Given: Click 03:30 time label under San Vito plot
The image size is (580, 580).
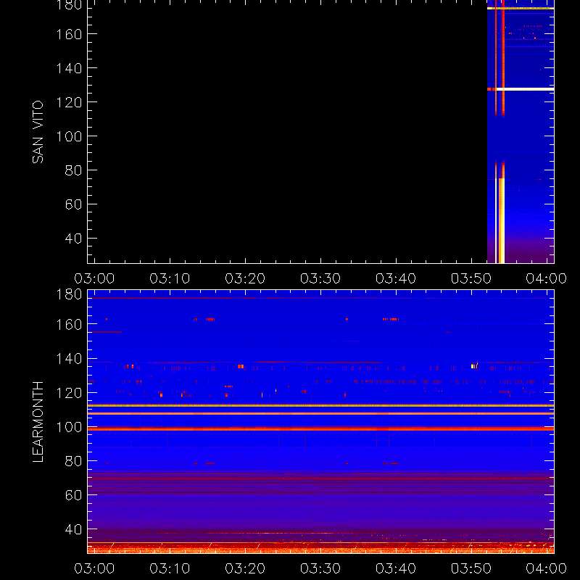Looking at the screenshot, I should click(320, 278).
